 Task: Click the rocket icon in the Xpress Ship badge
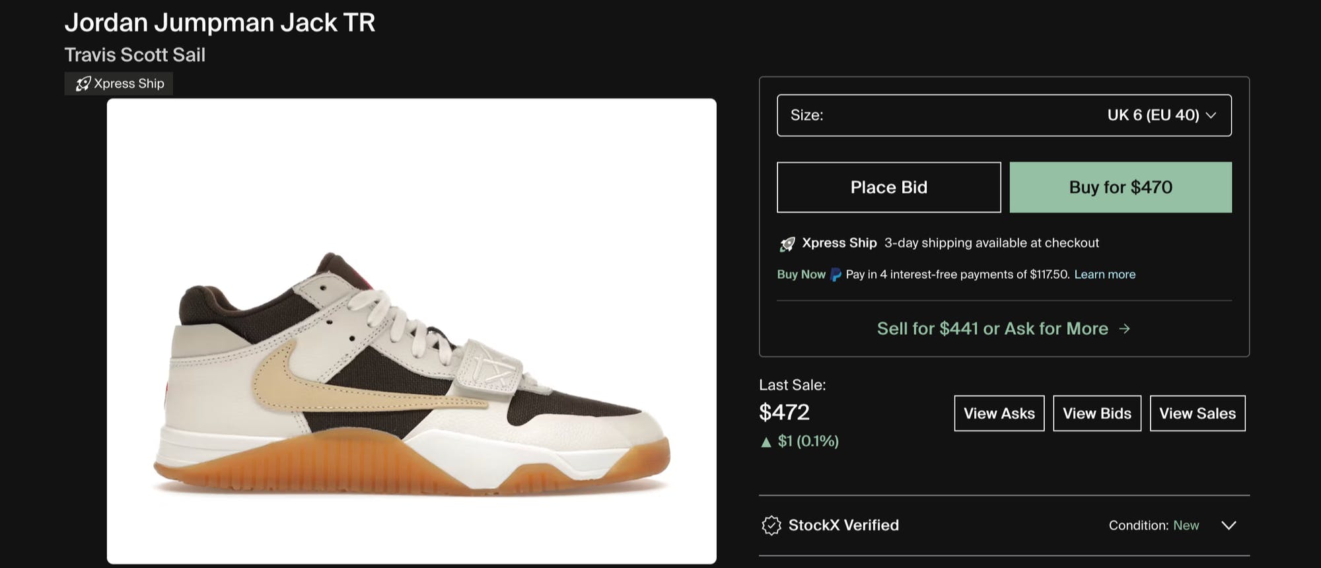[x=83, y=84]
